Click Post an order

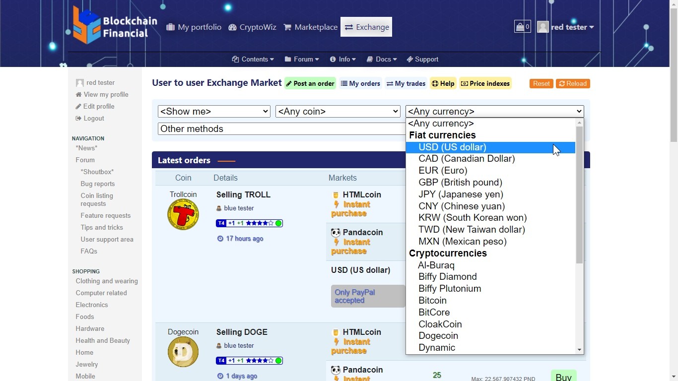[x=310, y=83]
